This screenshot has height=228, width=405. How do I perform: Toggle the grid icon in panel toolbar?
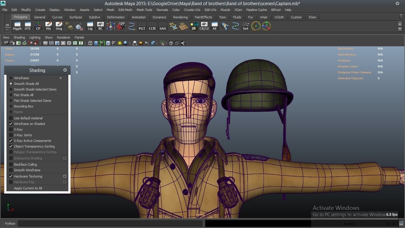[x=45, y=43]
